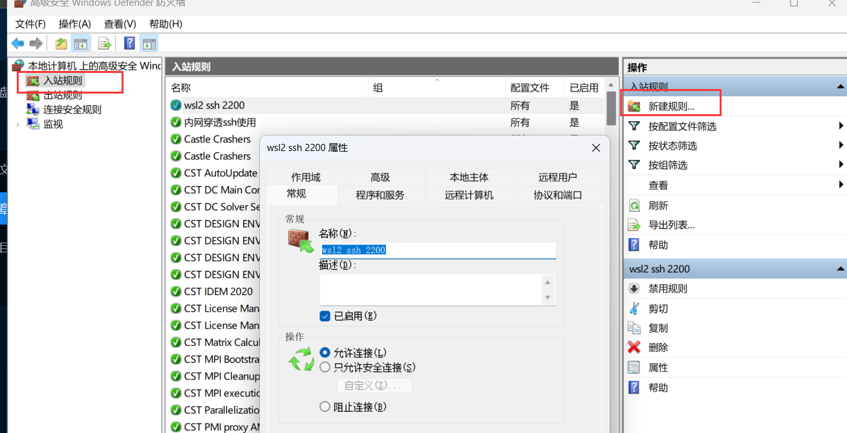Expand the 监视 tree node
This screenshot has height=433, width=847.
pos(17,124)
